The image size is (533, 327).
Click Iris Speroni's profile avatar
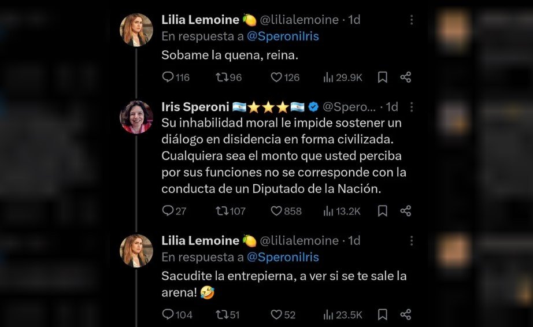point(136,117)
